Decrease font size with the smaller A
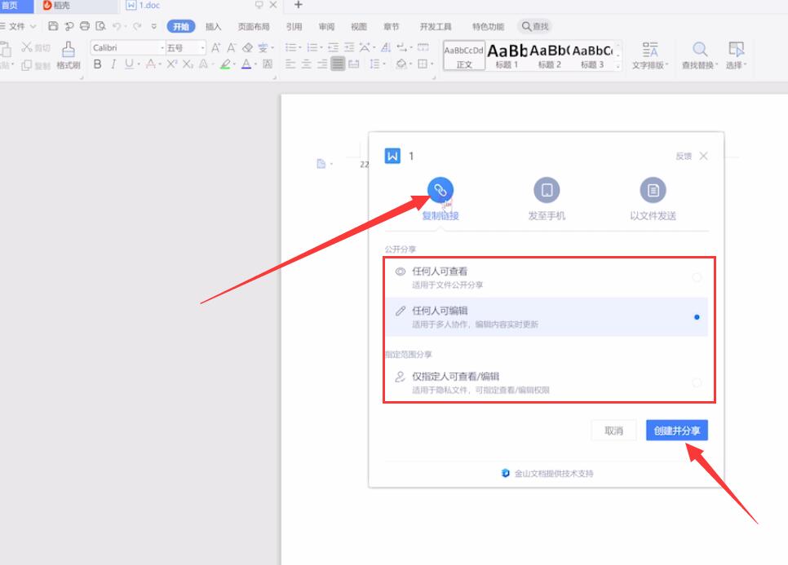This screenshot has width=788, height=565. tap(231, 48)
